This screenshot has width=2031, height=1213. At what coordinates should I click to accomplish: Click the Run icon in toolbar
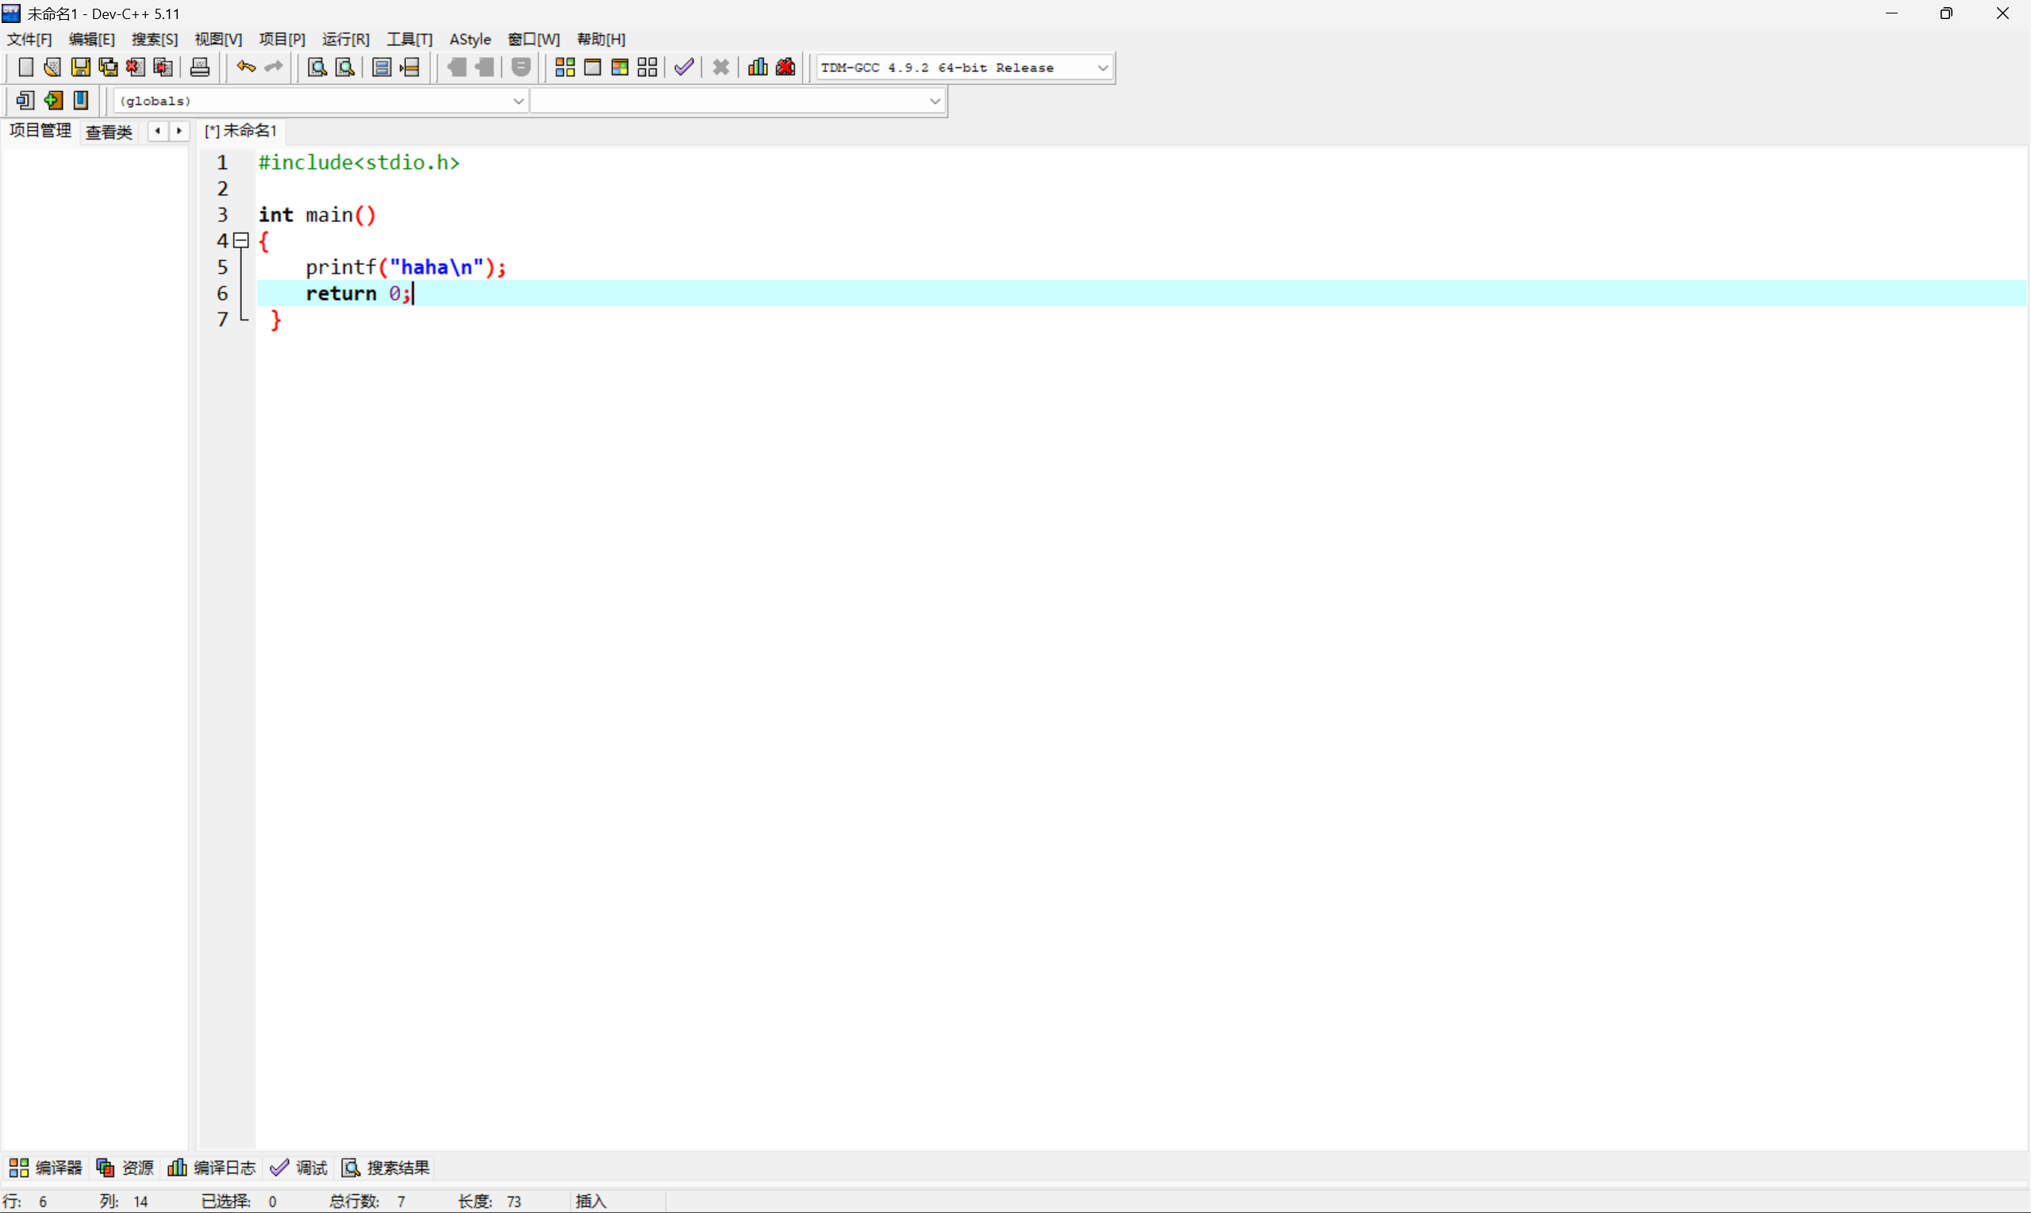pos(593,67)
